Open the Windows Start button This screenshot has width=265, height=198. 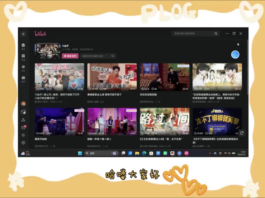pos(80,153)
